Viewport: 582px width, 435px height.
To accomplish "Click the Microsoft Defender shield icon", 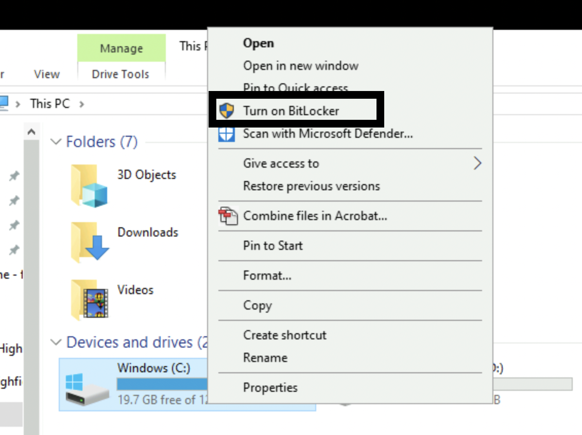I will 227,134.
